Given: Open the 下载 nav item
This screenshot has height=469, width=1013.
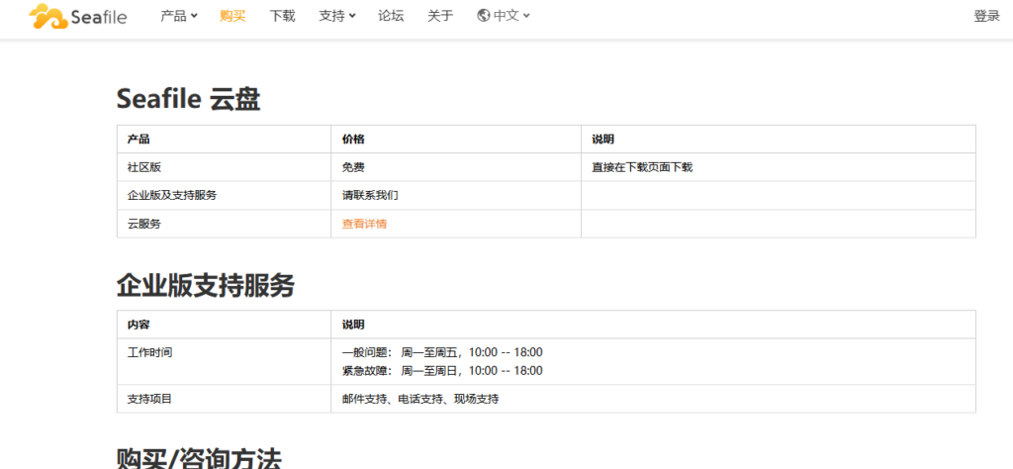Looking at the screenshot, I should (282, 16).
